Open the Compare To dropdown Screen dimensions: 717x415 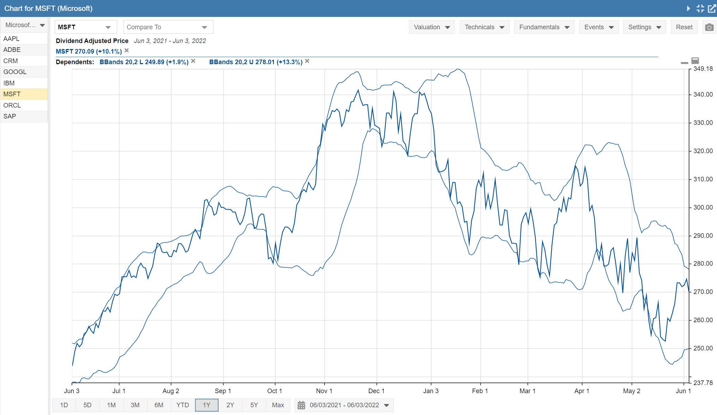[168, 27]
